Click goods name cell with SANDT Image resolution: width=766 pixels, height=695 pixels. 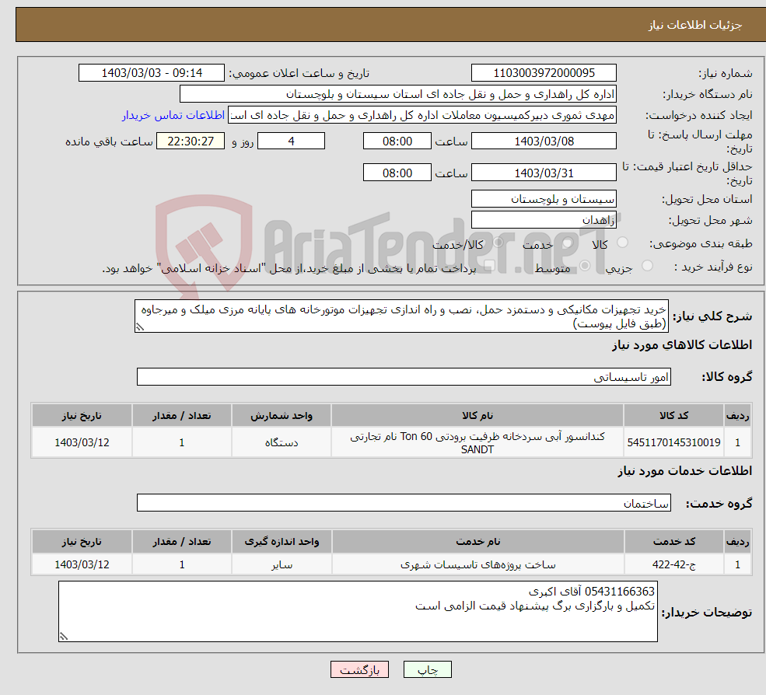click(477, 442)
